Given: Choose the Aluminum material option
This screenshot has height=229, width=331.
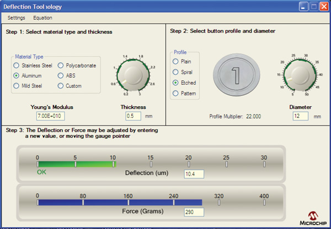Looking at the screenshot, I should click(17, 75).
